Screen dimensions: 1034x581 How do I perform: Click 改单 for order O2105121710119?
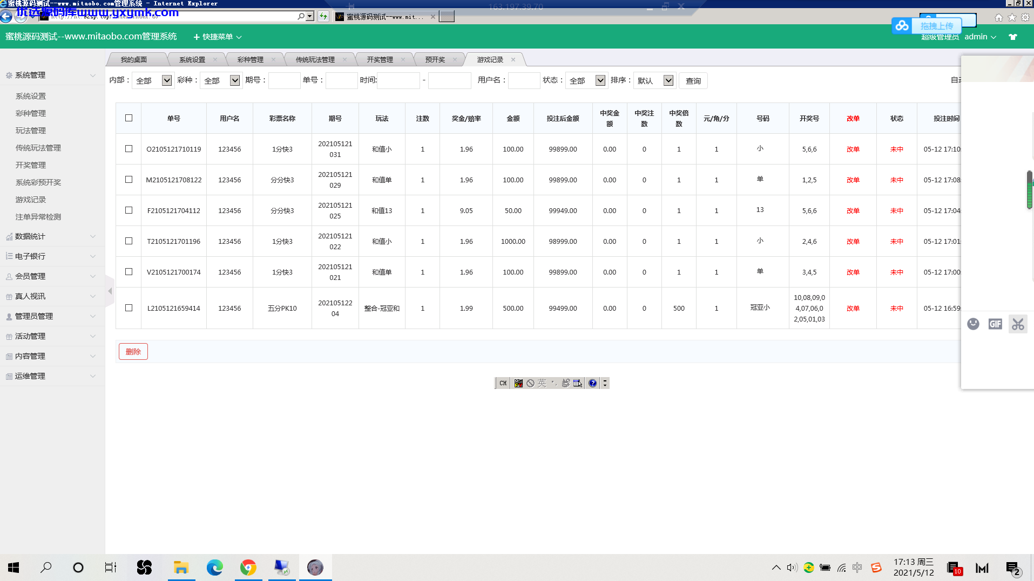(853, 149)
